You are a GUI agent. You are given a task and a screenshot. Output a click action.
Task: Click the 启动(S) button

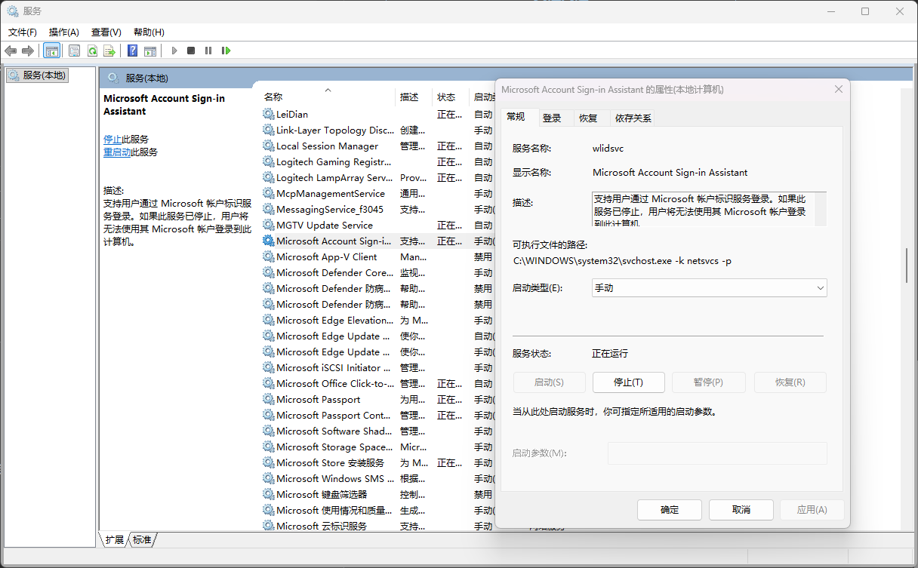click(549, 382)
